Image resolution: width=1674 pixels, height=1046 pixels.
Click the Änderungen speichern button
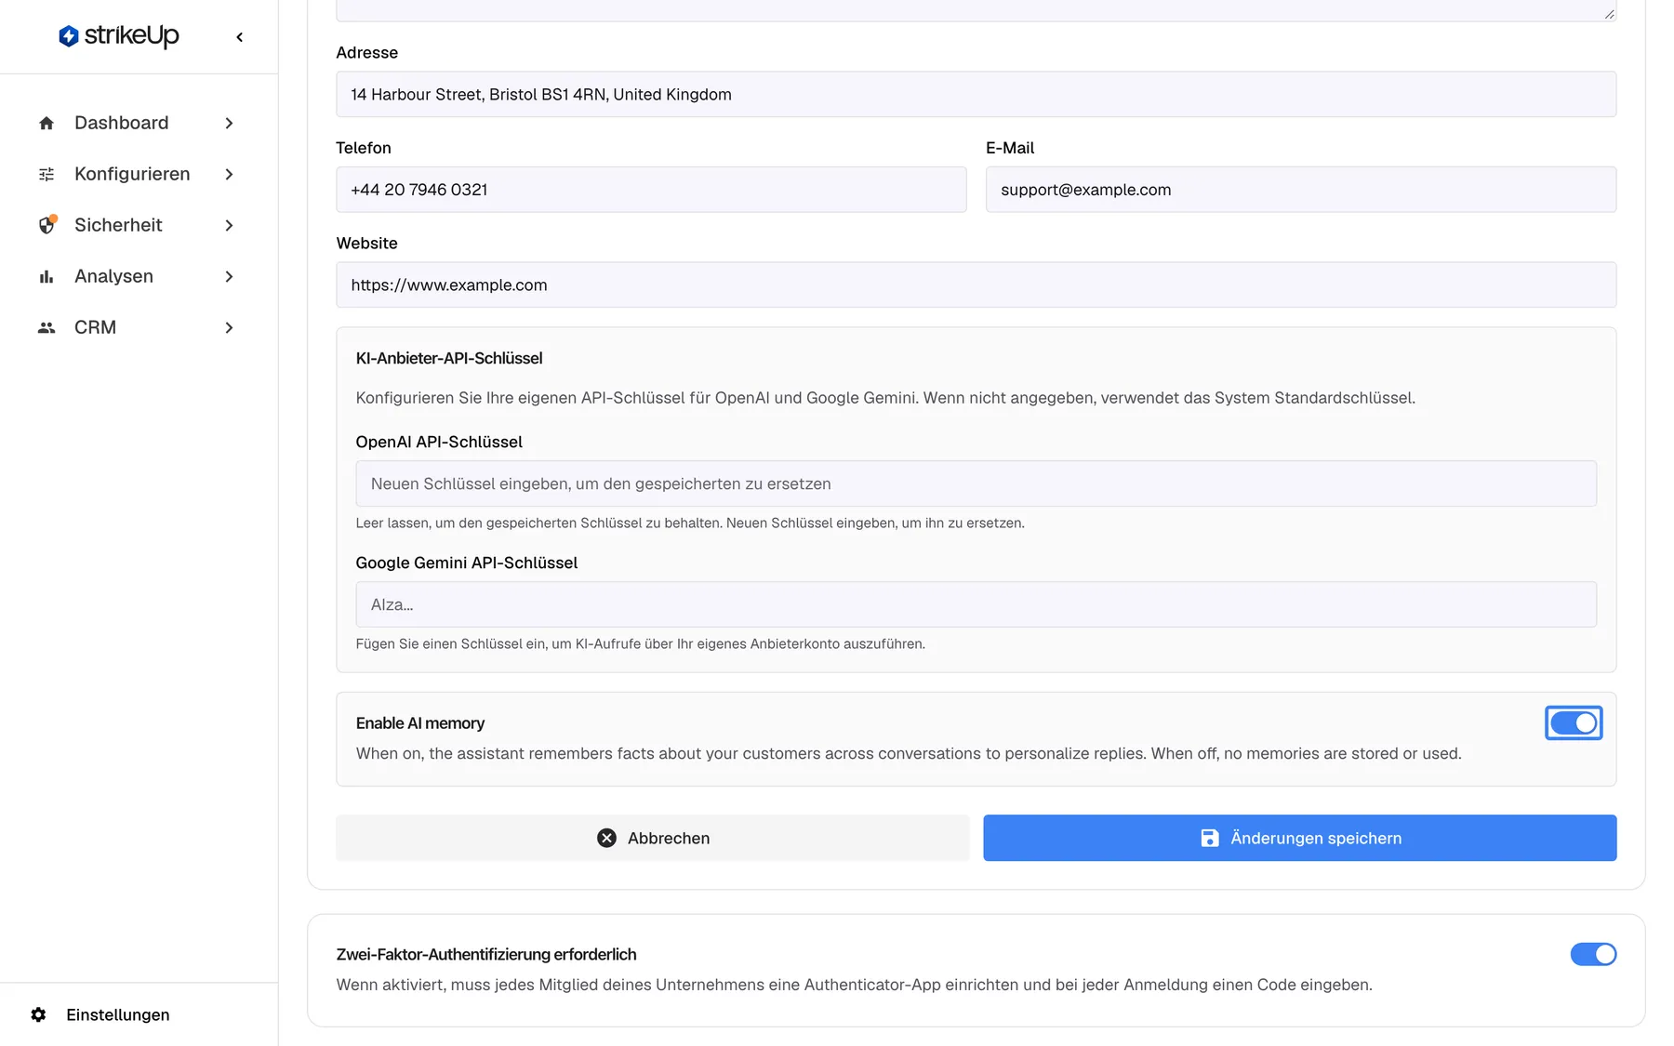pyautogui.click(x=1299, y=838)
